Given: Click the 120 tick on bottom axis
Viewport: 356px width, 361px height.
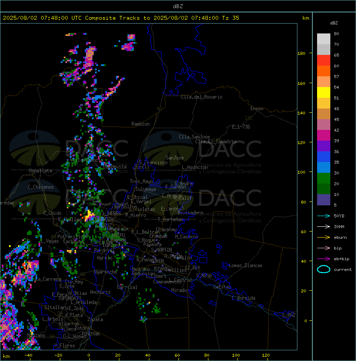Looking at the screenshot, I should (x=266, y=355).
